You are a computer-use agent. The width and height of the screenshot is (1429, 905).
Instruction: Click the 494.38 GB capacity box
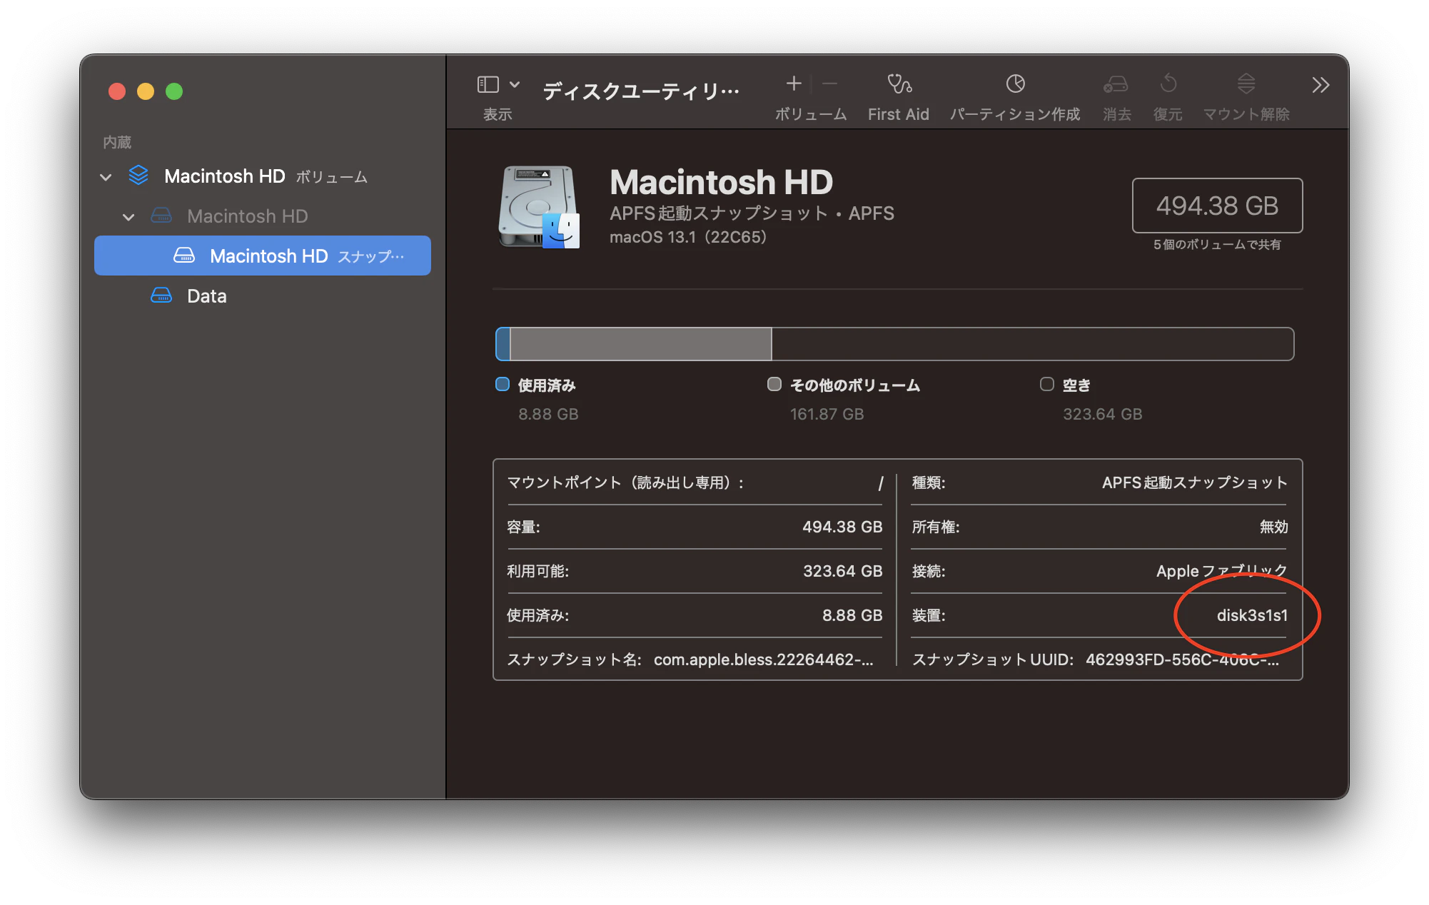[x=1217, y=206]
